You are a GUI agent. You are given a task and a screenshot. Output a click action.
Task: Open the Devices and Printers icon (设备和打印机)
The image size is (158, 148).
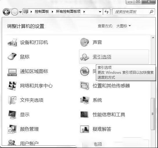click(x=12, y=42)
